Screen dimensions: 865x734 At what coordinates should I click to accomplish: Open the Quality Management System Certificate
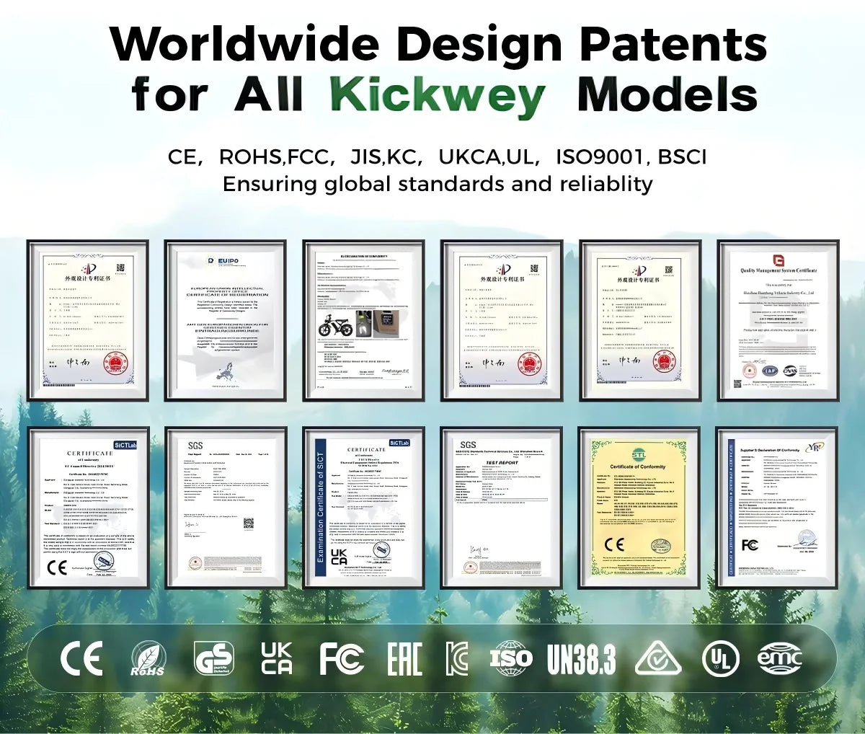click(778, 320)
